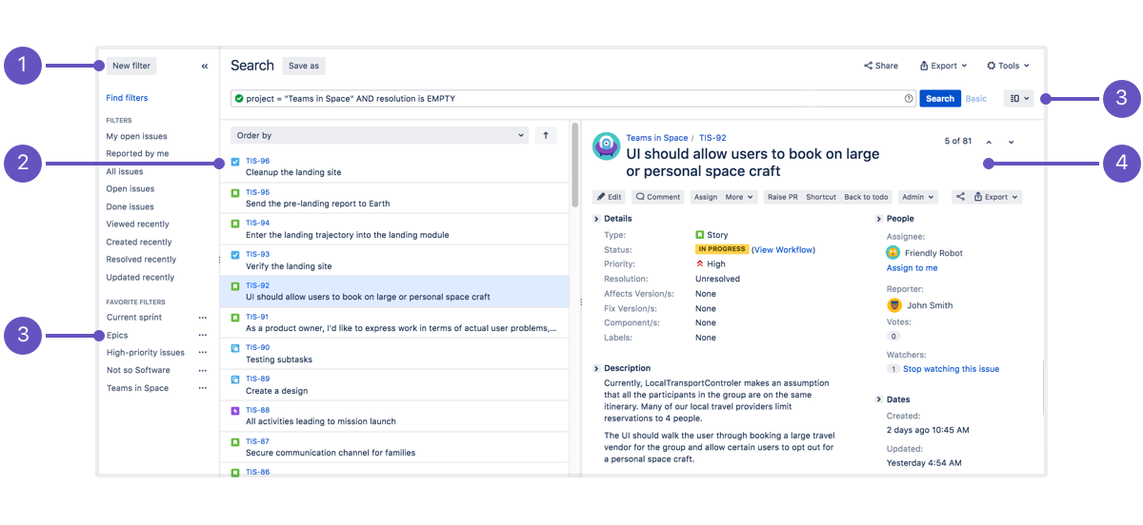The height and width of the screenshot is (525, 1143).
Task: Open the Epics favorite filter
Action: [117, 336]
